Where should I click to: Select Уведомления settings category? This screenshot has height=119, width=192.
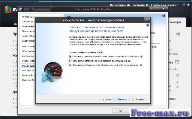(x=28, y=26)
